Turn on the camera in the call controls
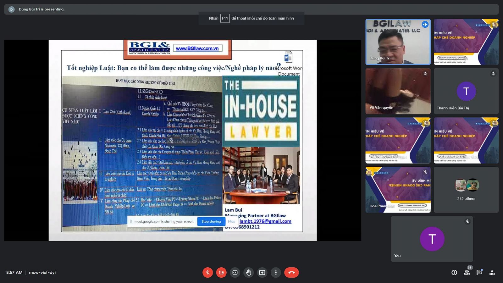Viewport: 503px width, 283px height. coord(221,273)
